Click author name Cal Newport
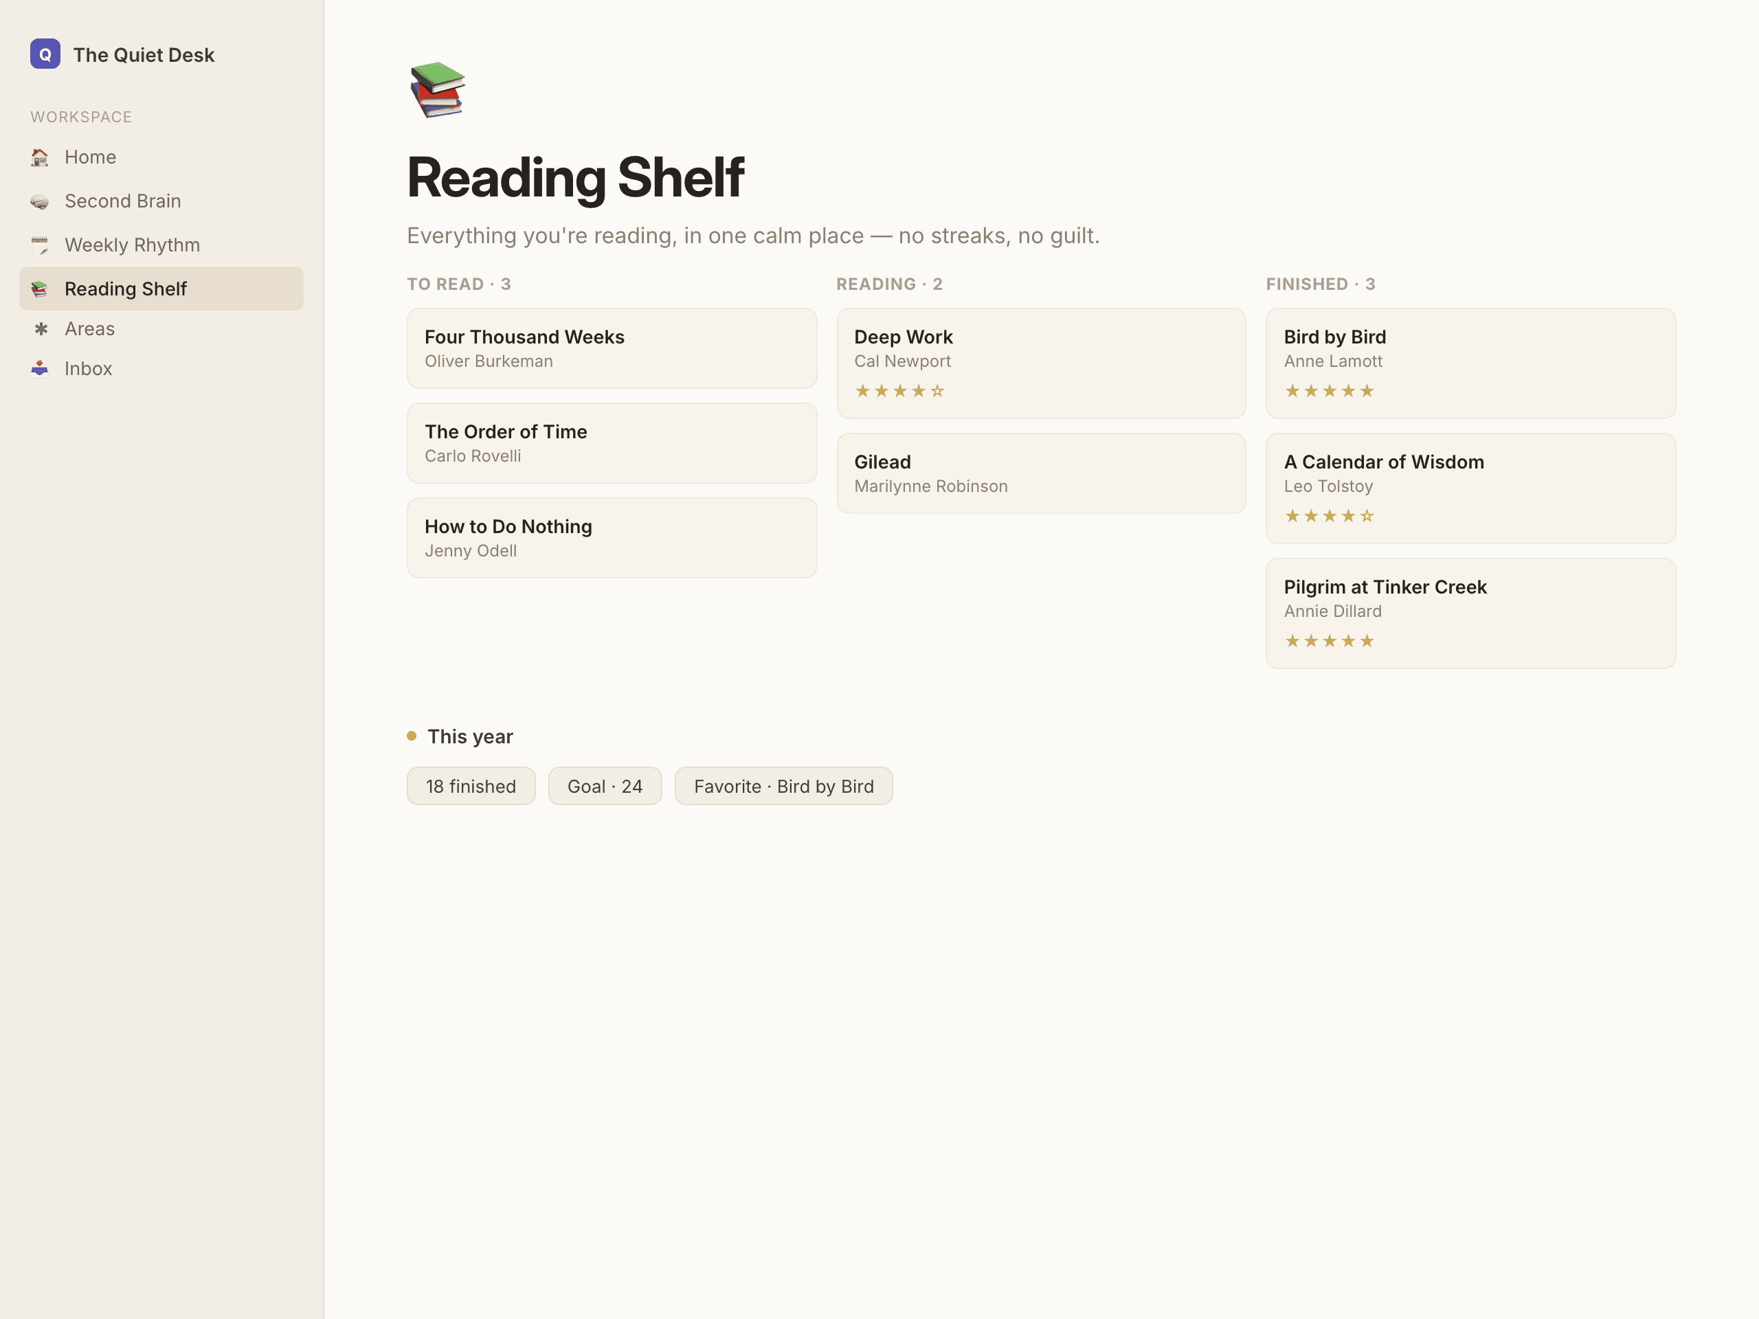Image resolution: width=1759 pixels, height=1319 pixels. pyautogui.click(x=903, y=361)
